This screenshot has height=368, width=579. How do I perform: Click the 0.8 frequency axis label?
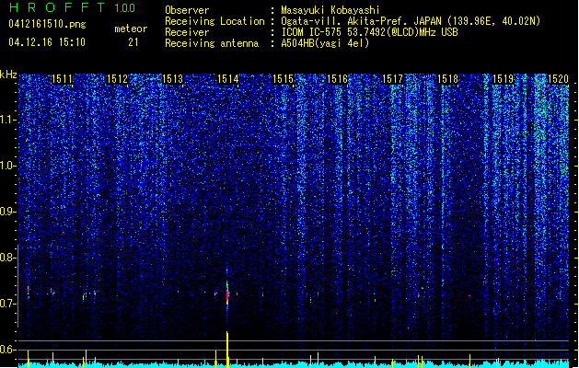click(8, 258)
